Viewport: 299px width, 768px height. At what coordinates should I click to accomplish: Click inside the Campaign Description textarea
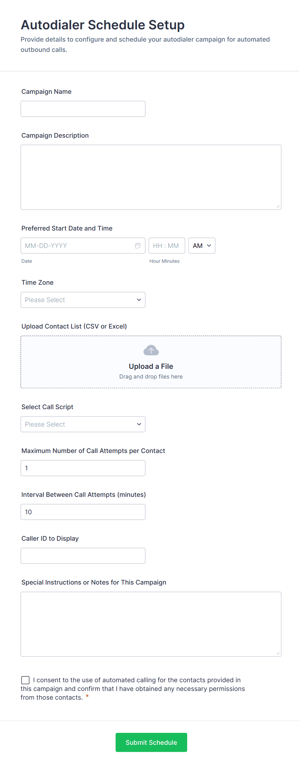pos(151,177)
